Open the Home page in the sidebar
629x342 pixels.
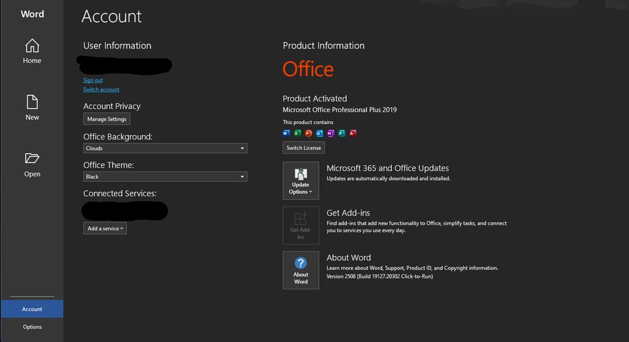(x=32, y=51)
